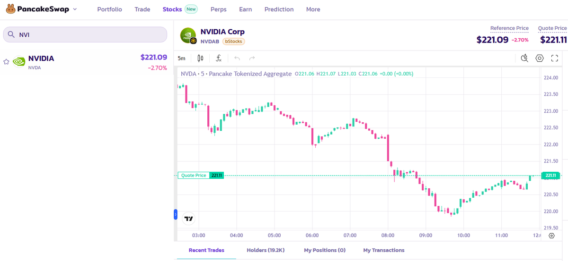Select the NVIDIA stock row logo
This screenshot has height=261, width=568.
[x=19, y=62]
